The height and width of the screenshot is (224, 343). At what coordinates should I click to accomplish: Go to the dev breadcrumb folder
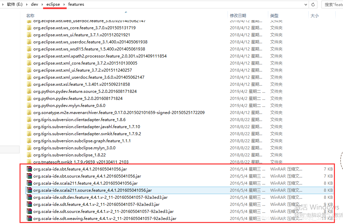[35, 4]
